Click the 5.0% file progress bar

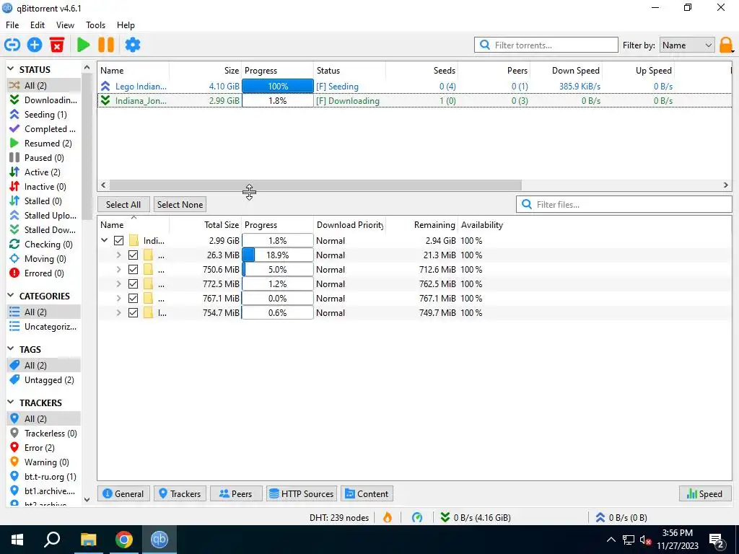coord(278,270)
